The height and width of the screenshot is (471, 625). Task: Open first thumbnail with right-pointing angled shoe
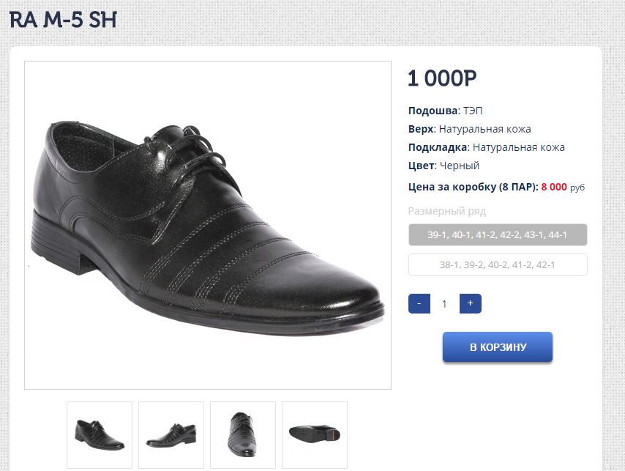click(x=100, y=434)
